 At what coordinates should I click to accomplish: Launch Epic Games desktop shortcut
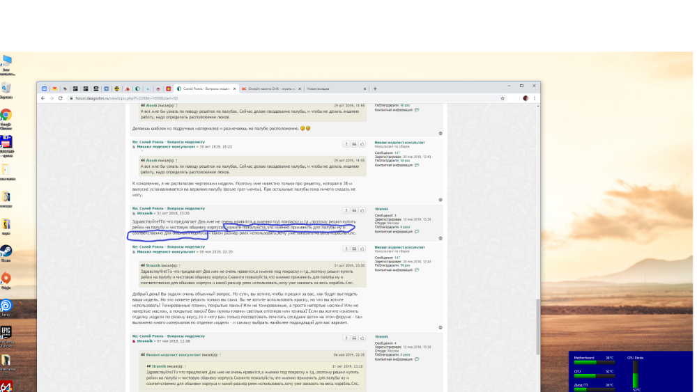tap(6, 331)
